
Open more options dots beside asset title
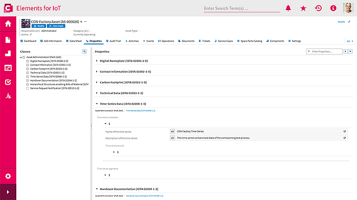tap(86, 22)
